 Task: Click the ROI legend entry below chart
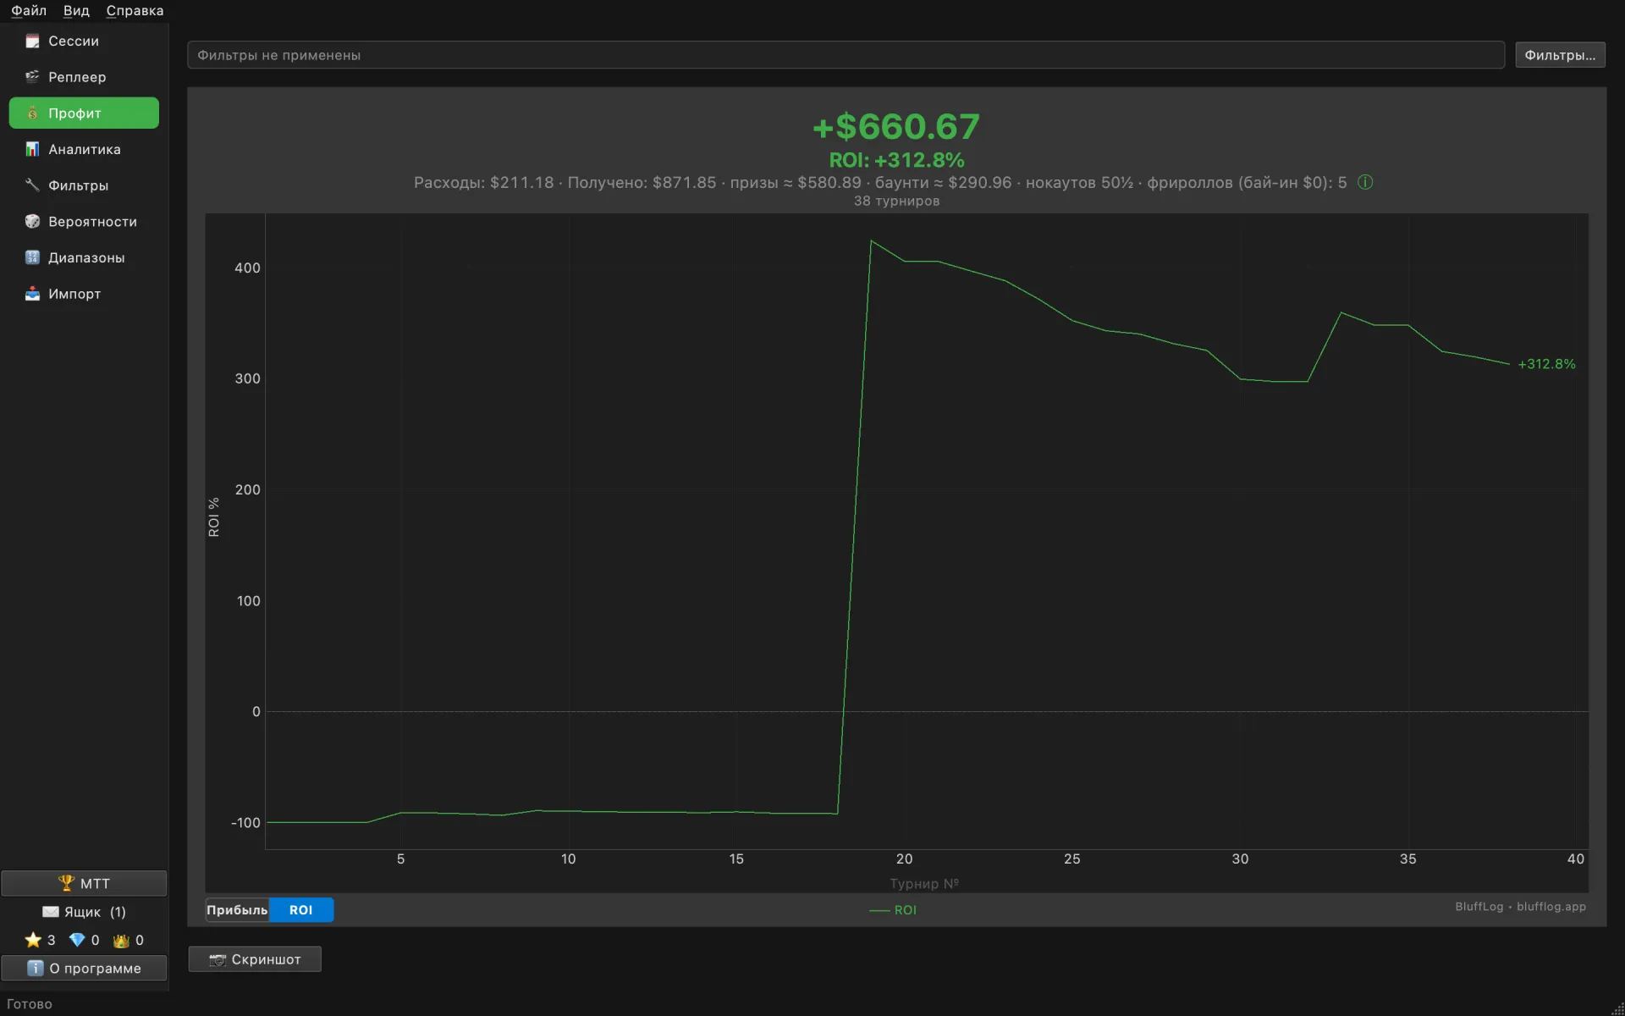click(893, 910)
